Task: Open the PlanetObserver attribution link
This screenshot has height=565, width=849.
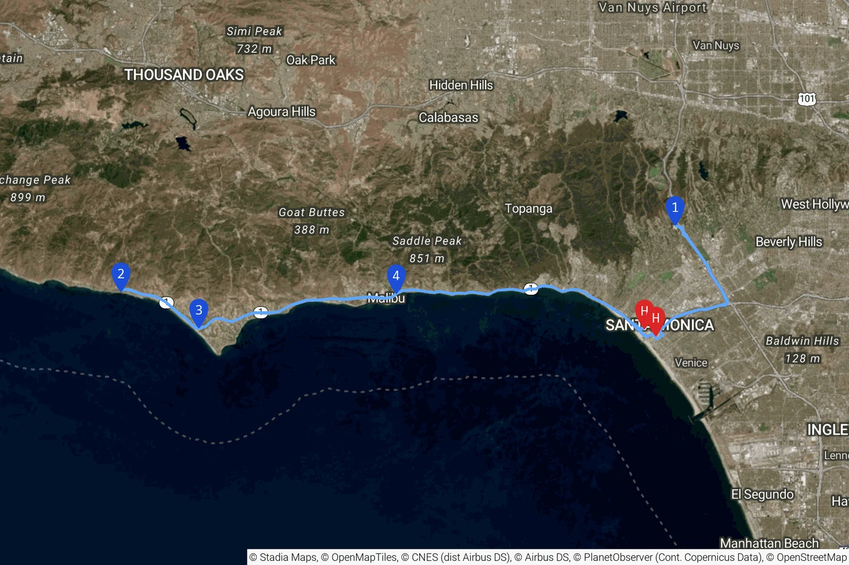Action: 667,557
